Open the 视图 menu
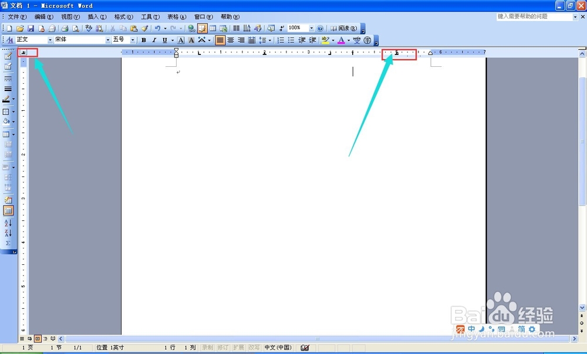 point(70,17)
